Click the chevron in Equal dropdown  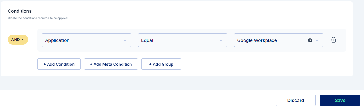coord(221,40)
